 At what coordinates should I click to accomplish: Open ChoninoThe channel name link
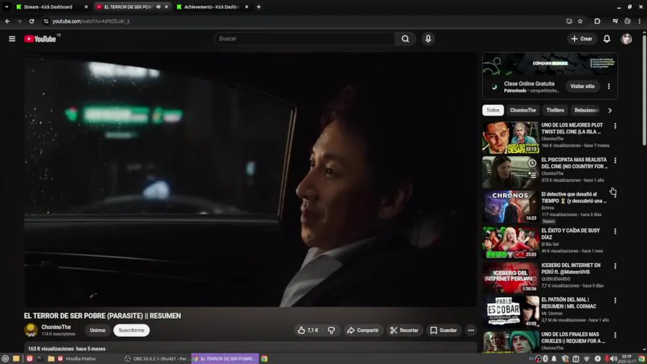56,327
